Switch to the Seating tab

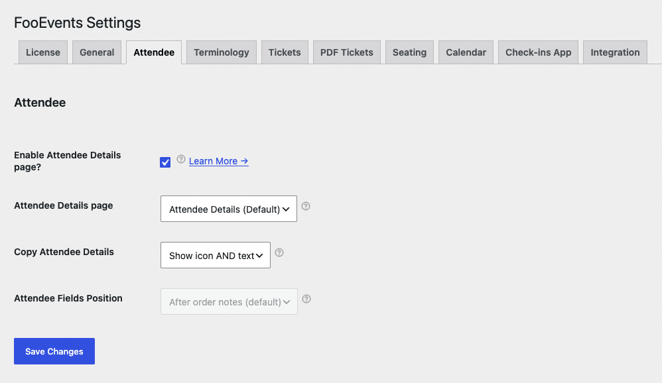pos(409,52)
